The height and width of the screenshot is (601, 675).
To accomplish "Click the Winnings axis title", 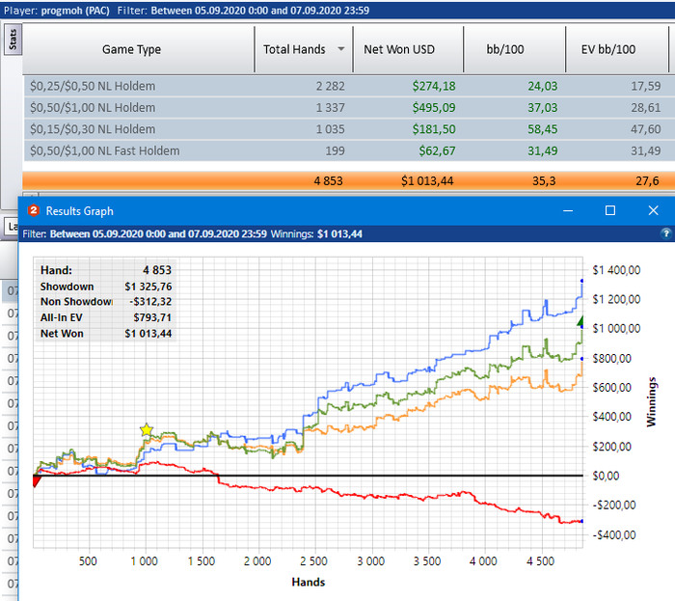I will (x=651, y=402).
